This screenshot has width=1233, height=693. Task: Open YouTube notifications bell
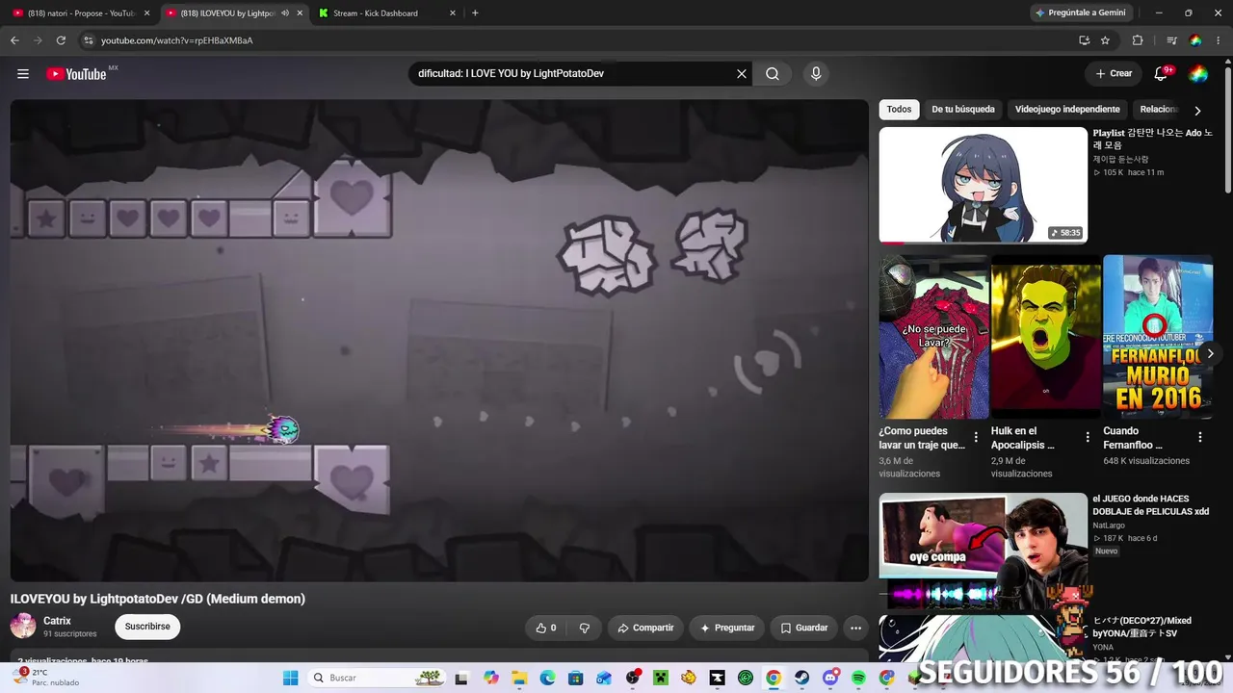[x=1161, y=74]
